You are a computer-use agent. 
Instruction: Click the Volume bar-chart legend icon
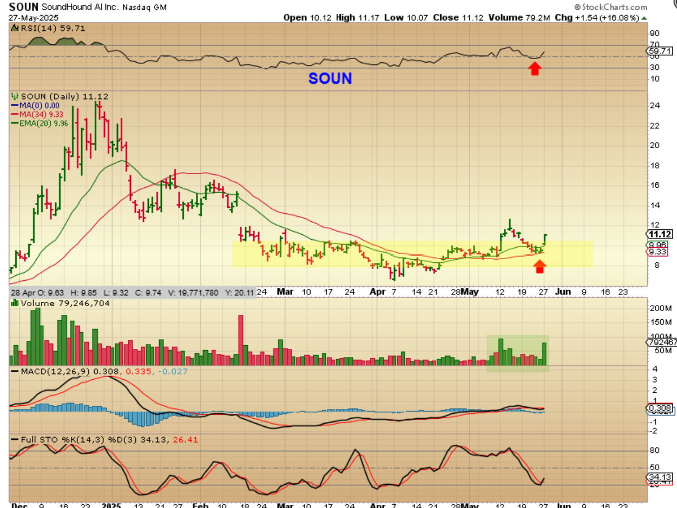(x=14, y=304)
